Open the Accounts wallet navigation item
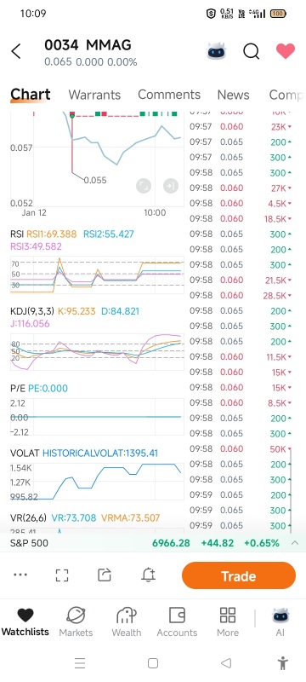The width and height of the screenshot is (306, 682). point(177,622)
